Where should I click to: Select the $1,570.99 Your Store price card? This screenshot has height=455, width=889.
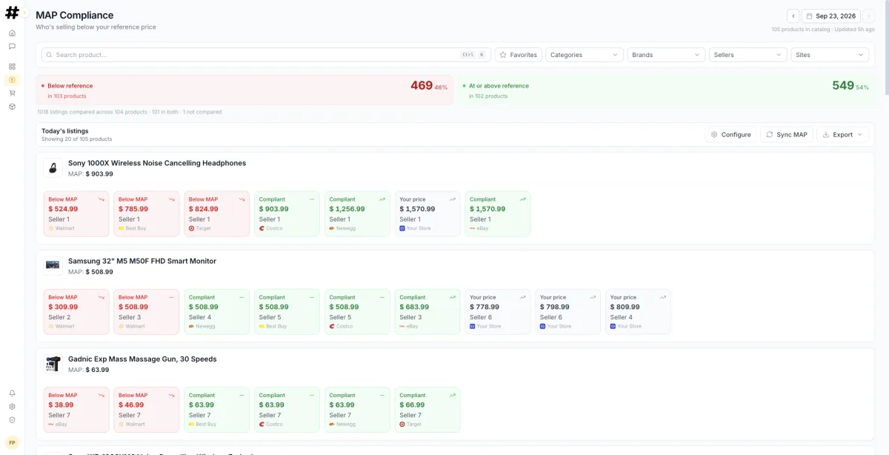point(427,214)
